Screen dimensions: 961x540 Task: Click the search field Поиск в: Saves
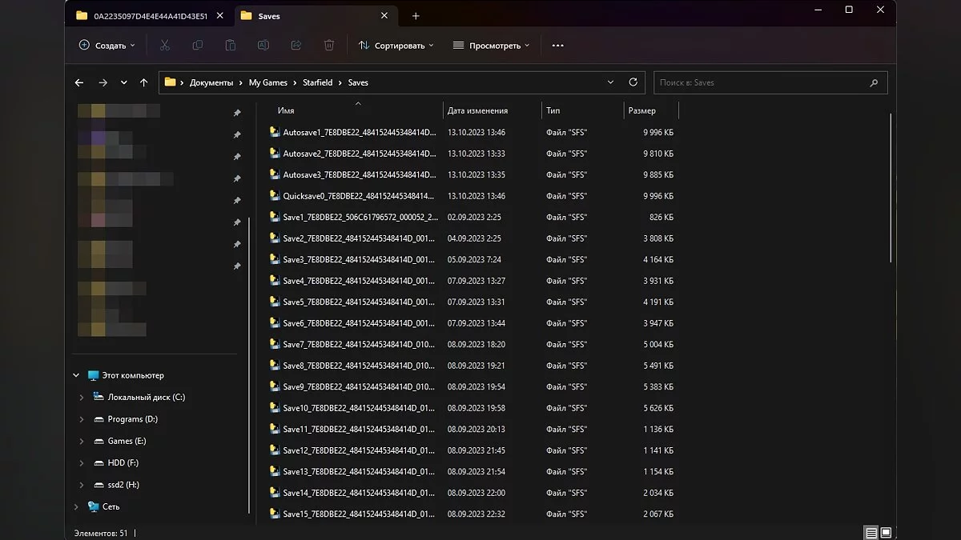[761, 82]
